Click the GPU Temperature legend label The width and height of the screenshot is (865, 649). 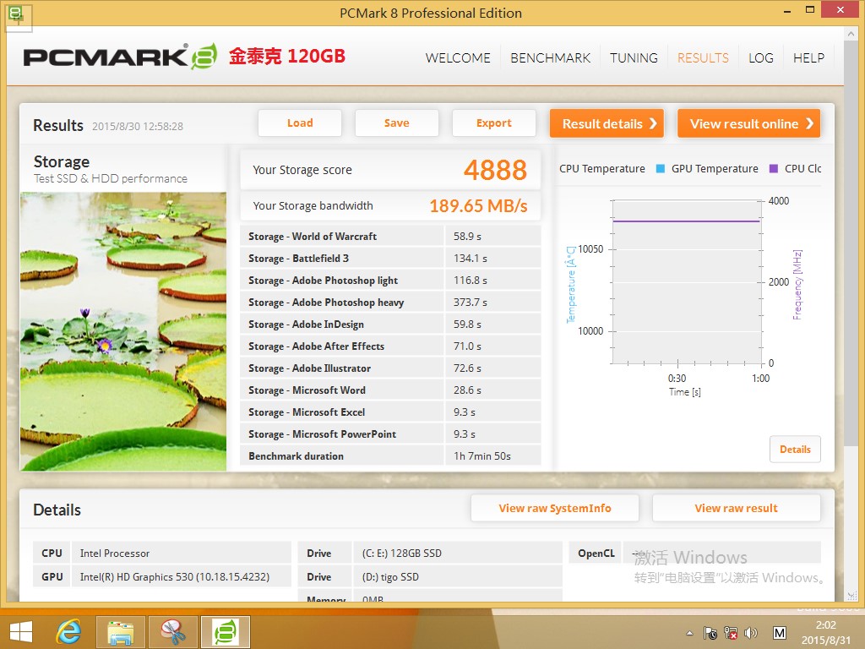pos(715,169)
